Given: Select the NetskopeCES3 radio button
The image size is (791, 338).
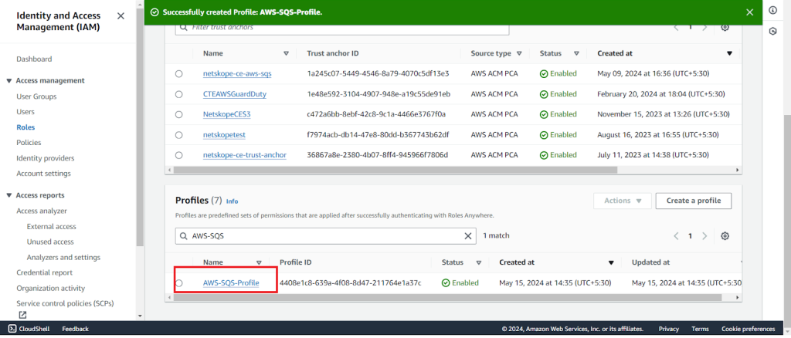Looking at the screenshot, I should pos(178,114).
